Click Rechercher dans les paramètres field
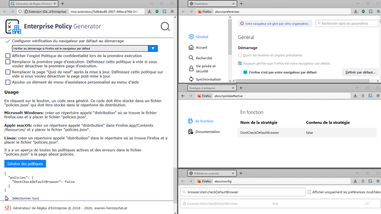 [347, 23]
